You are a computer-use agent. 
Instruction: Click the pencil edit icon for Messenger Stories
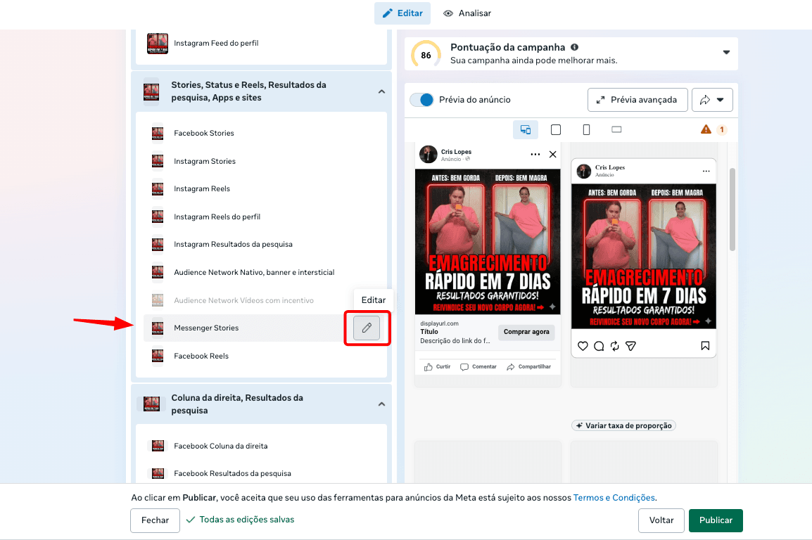(x=367, y=328)
